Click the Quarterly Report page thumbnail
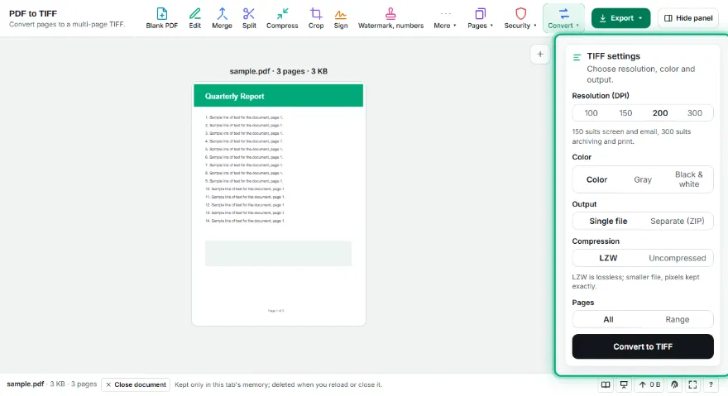Screen dimensions: 728x396 pos(279,204)
